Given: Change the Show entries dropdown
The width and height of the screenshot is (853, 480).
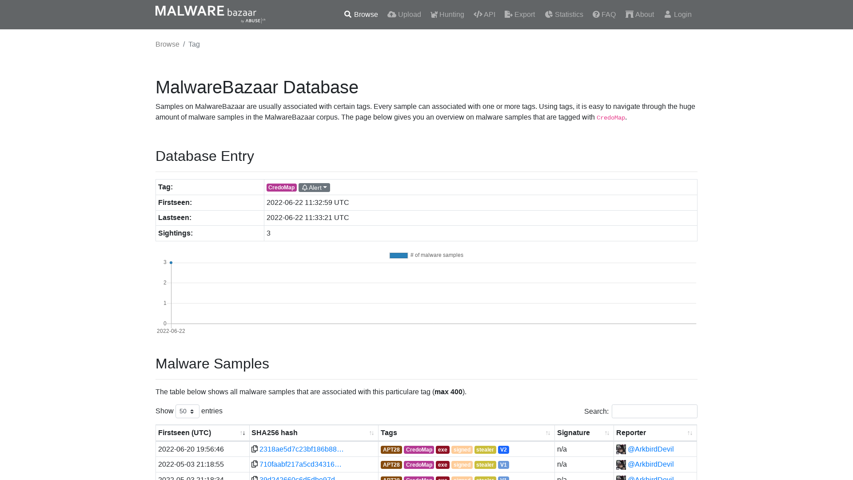Looking at the screenshot, I should [187, 411].
